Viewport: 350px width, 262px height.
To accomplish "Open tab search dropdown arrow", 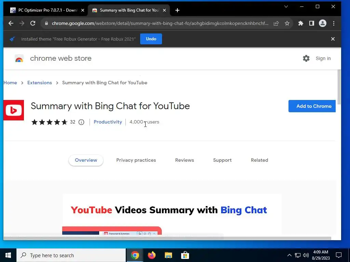I will 286,6.
